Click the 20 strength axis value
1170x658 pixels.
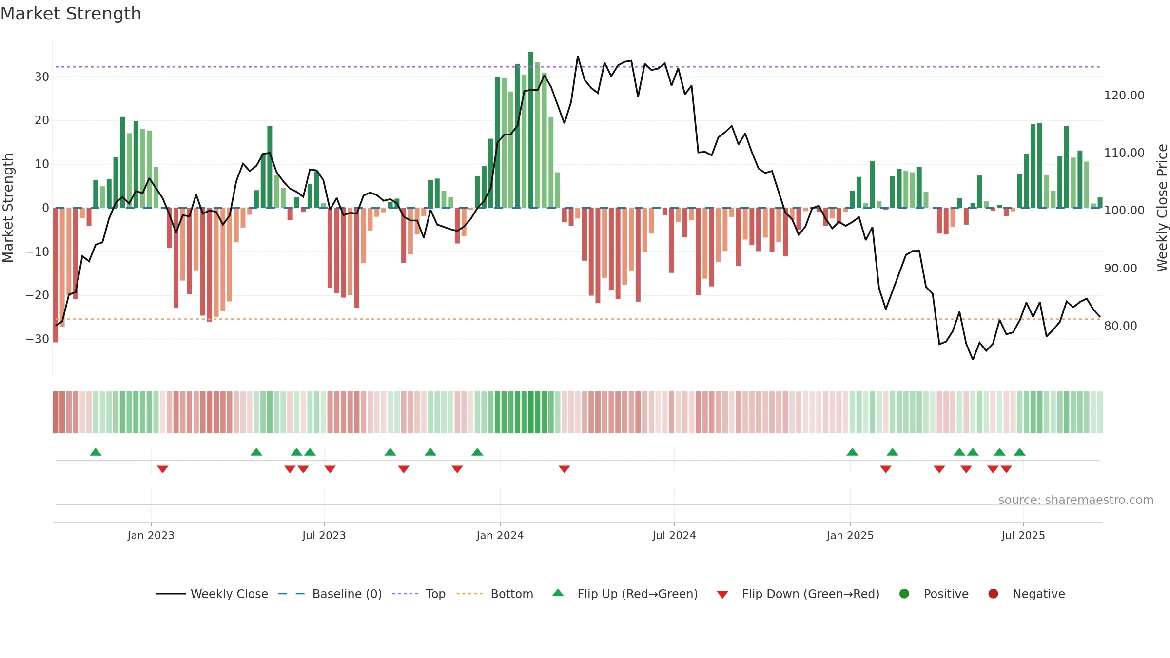(41, 120)
